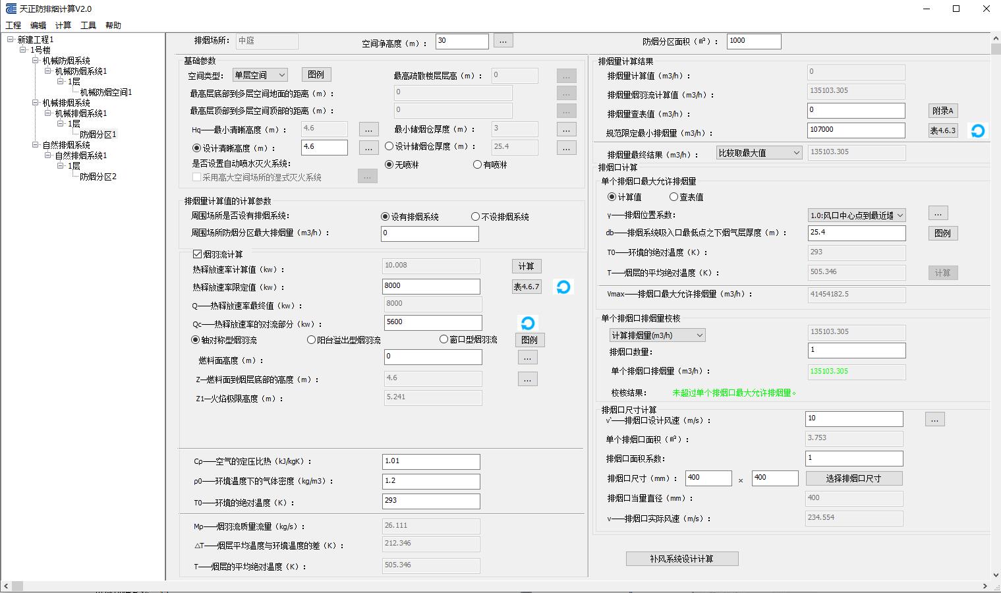Viewport: 1001px width, 593px height.
Task: Select the 有喷淋 radio button
Action: click(x=478, y=165)
